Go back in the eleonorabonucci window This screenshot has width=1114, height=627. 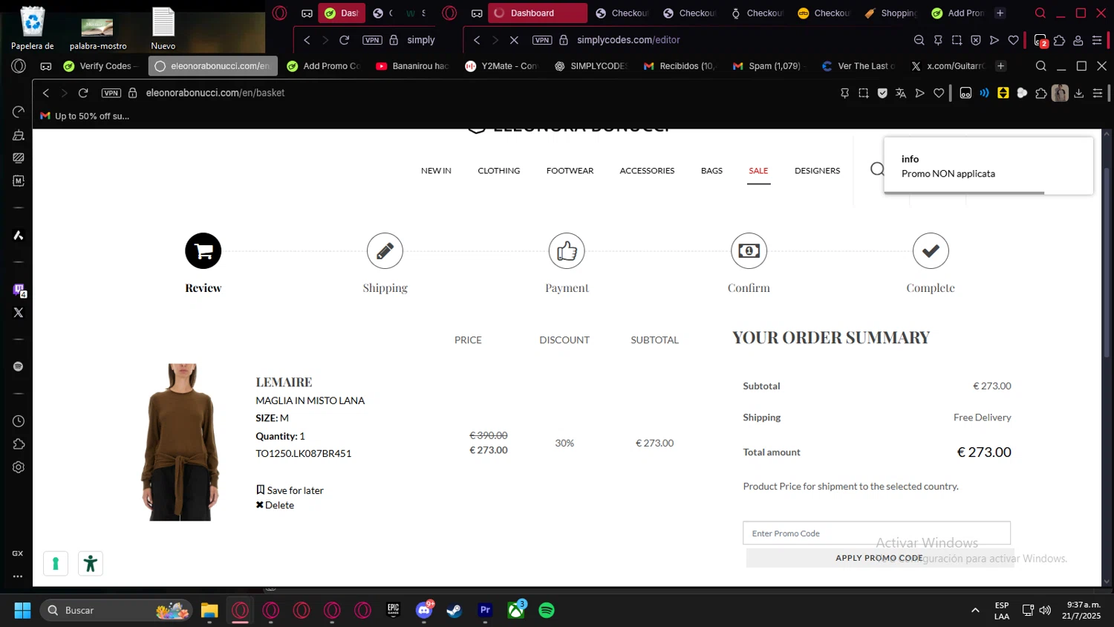(x=46, y=93)
